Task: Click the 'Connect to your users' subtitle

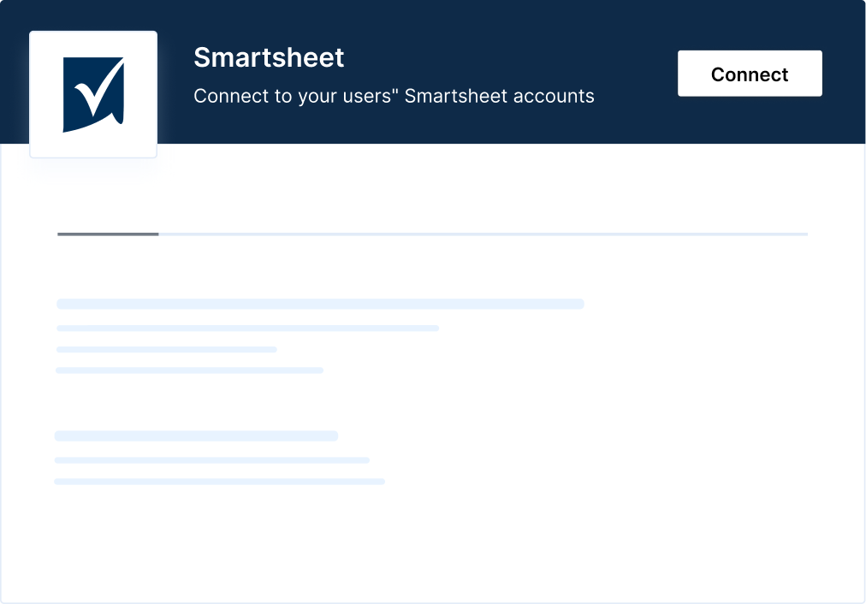Action: pos(394,96)
